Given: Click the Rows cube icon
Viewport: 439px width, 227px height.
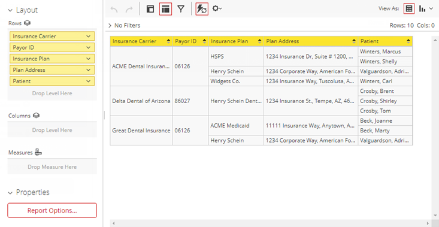Looking at the screenshot, I should [x=27, y=23].
